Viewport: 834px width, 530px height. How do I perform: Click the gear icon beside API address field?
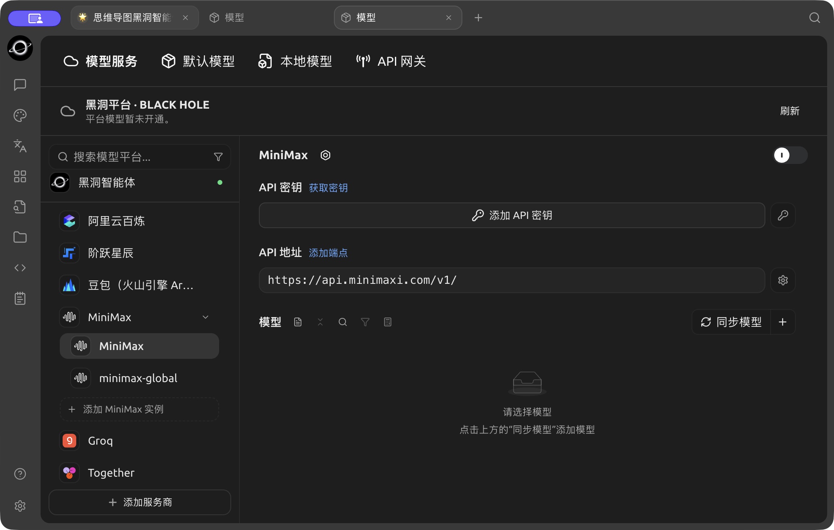(783, 280)
